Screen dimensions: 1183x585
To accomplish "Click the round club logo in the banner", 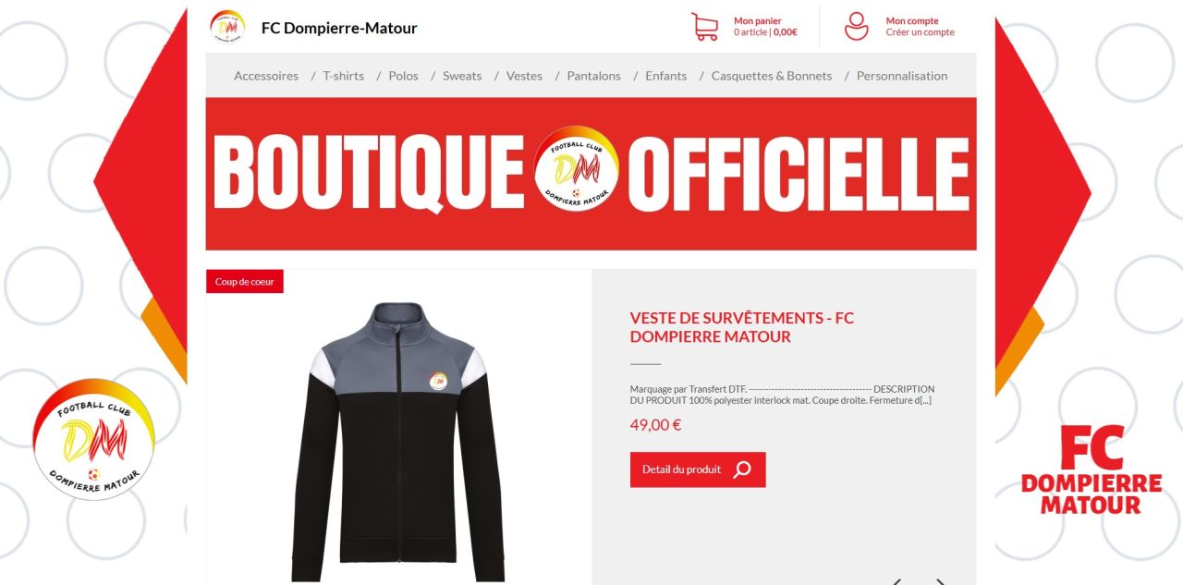I will (576, 167).
